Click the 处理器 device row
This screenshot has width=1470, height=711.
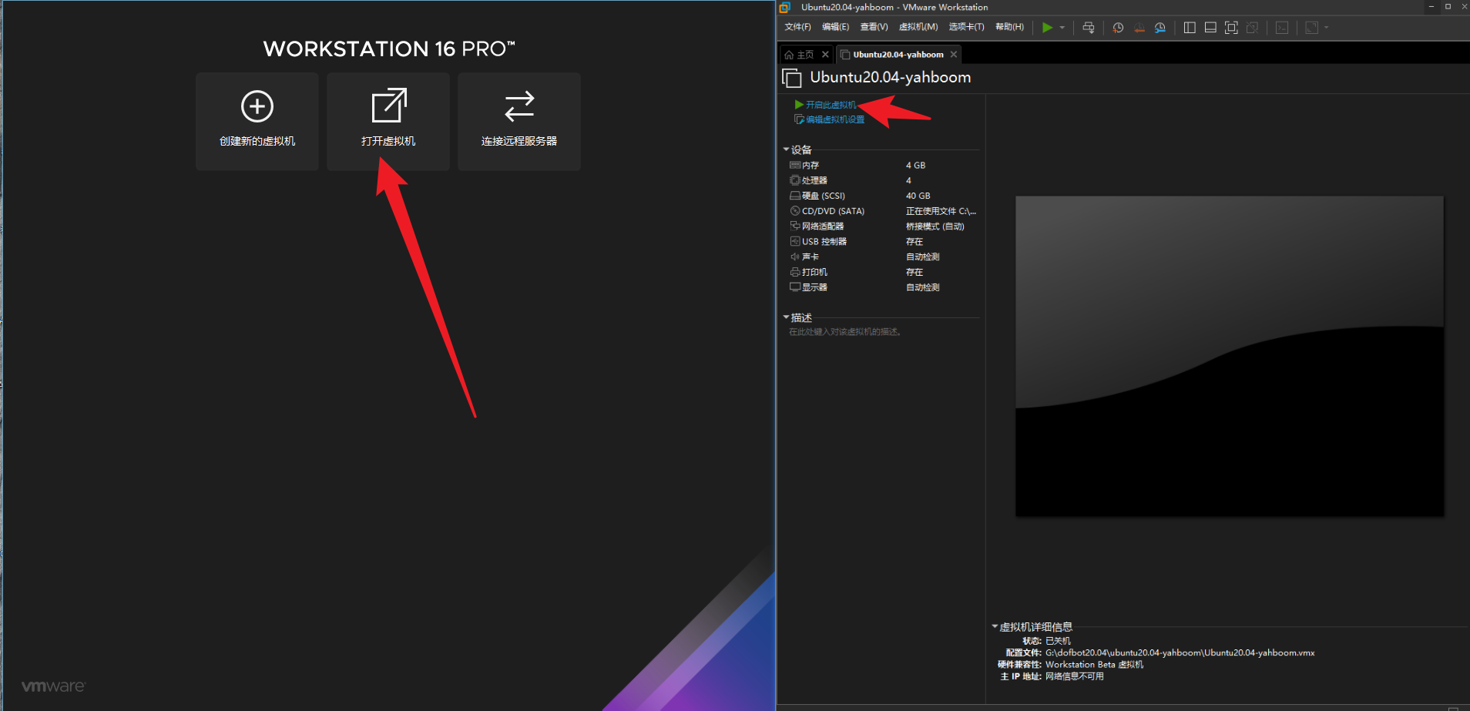click(884, 181)
